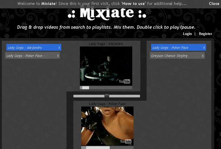The image size is (221, 149).
Task: Click YouTube logo on Alejandro video
Action: [x=124, y=81]
